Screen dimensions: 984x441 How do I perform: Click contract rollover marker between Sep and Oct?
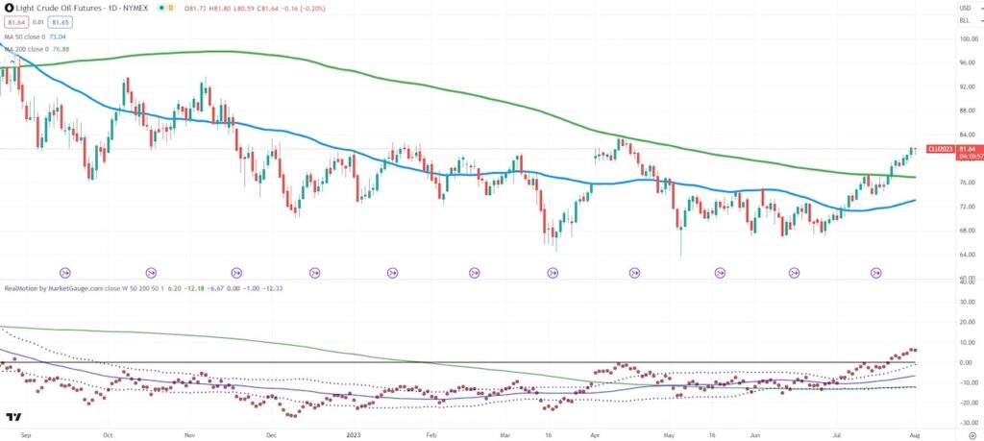pos(65,273)
